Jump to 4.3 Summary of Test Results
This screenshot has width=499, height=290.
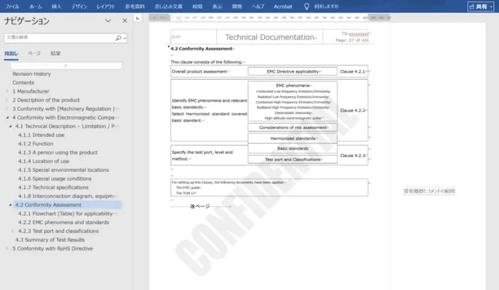pyautogui.click(x=50, y=240)
